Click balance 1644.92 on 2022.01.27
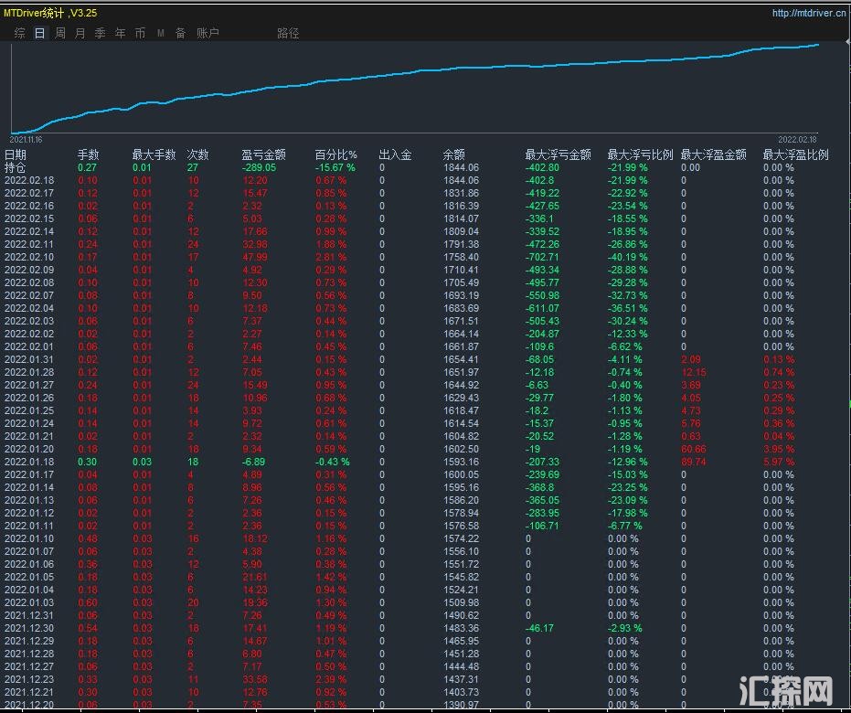The width and height of the screenshot is (851, 713). pyautogui.click(x=462, y=385)
